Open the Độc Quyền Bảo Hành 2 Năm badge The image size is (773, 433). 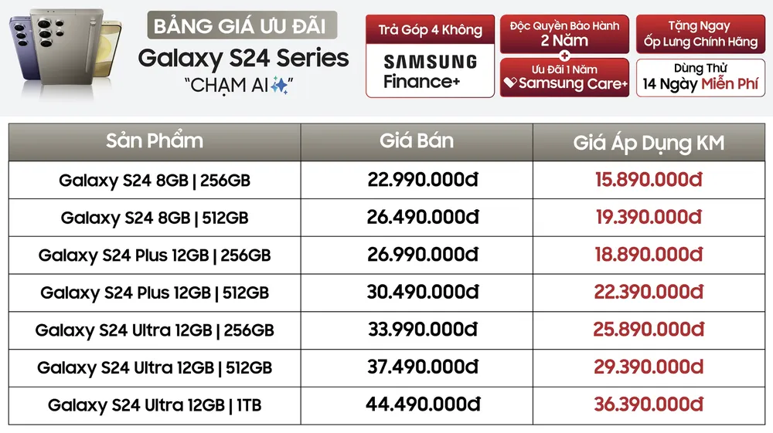pos(564,34)
